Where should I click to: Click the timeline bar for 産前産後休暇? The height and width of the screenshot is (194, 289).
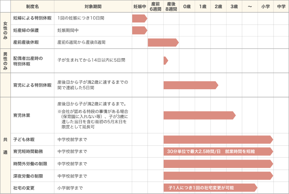coord(163,43)
